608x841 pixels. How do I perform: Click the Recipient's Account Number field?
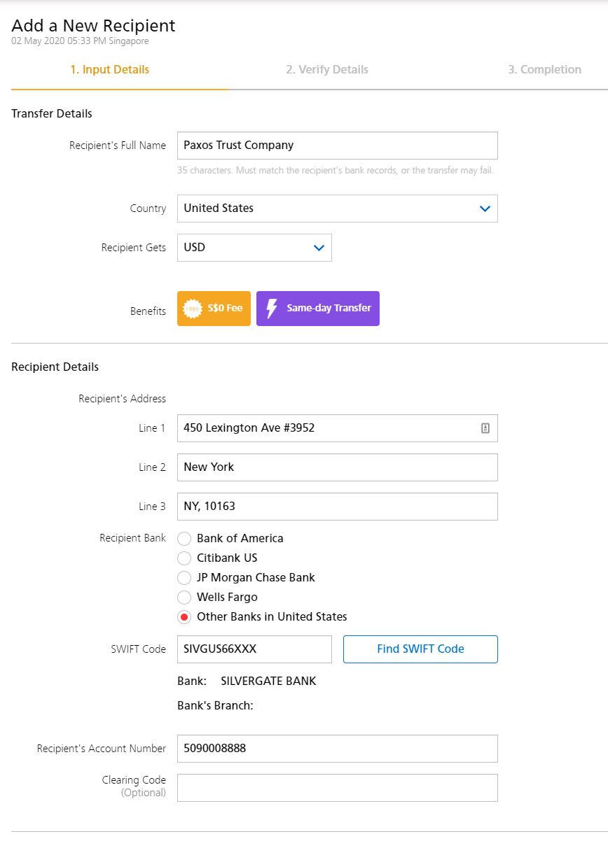tap(338, 749)
